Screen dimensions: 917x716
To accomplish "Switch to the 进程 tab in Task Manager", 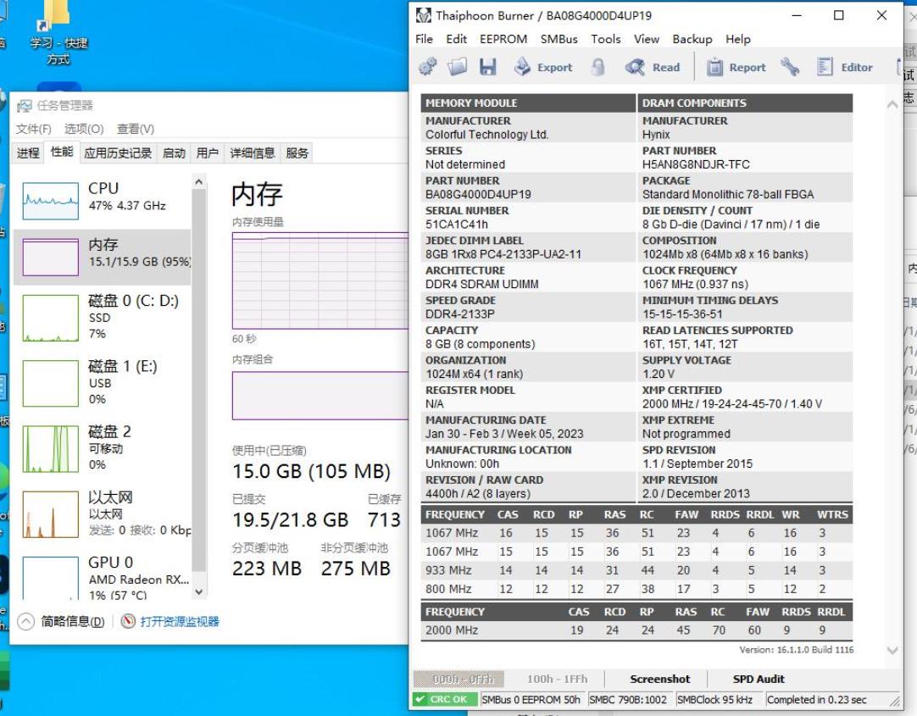I will coord(28,153).
